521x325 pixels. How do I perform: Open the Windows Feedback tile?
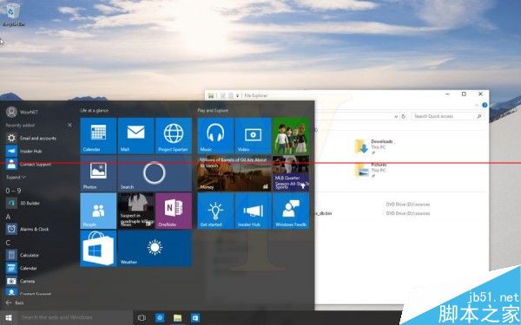point(291,211)
